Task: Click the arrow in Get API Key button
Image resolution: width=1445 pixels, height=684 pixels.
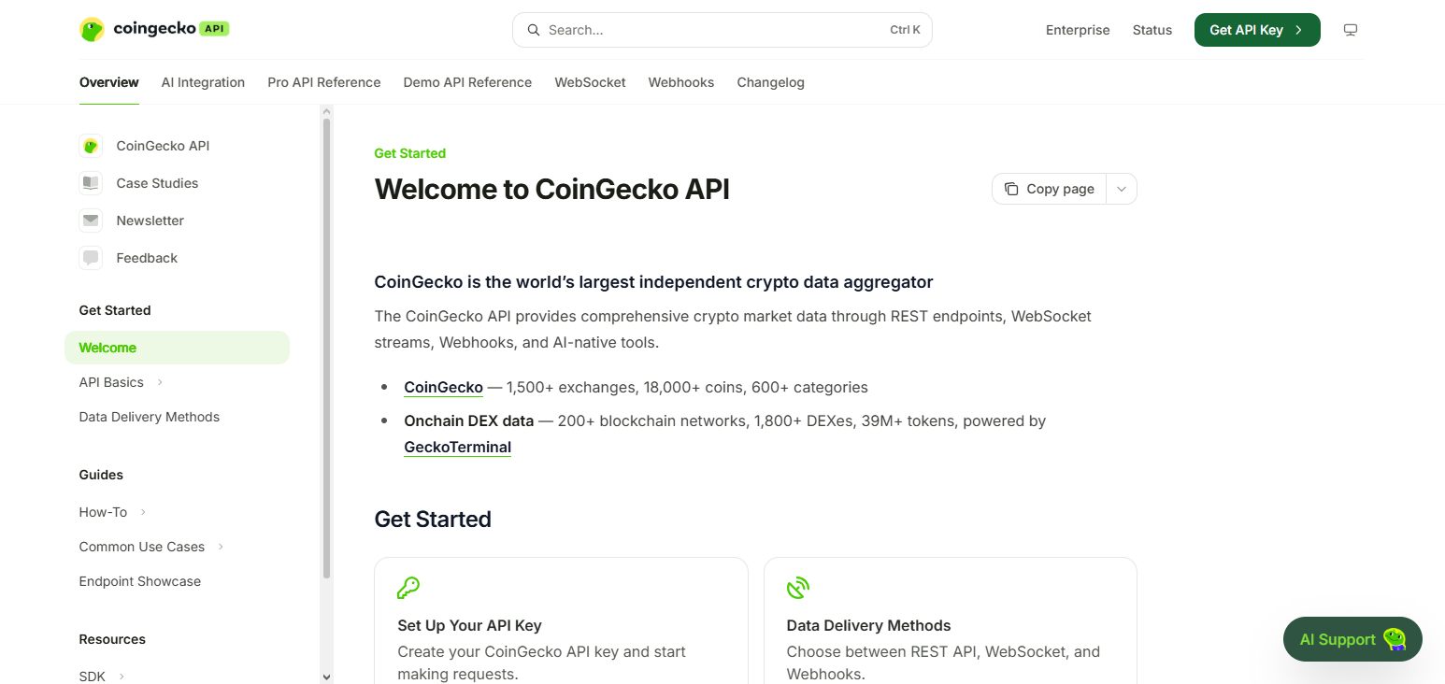Action: coord(1298,30)
